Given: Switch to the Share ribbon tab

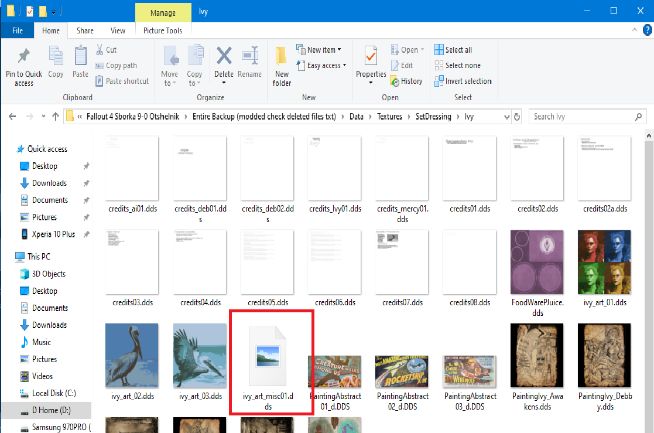Looking at the screenshot, I should point(85,30).
